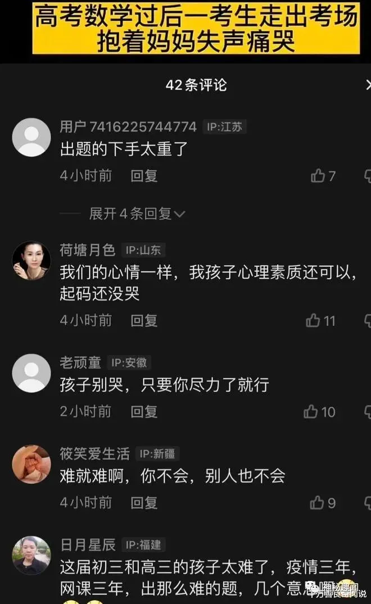Viewport: 371px width, 604px height.
Task: Reply to 筱笑爱生活's comment
Action: tap(144, 503)
